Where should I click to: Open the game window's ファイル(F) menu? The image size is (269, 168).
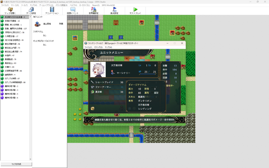tap(88, 47)
